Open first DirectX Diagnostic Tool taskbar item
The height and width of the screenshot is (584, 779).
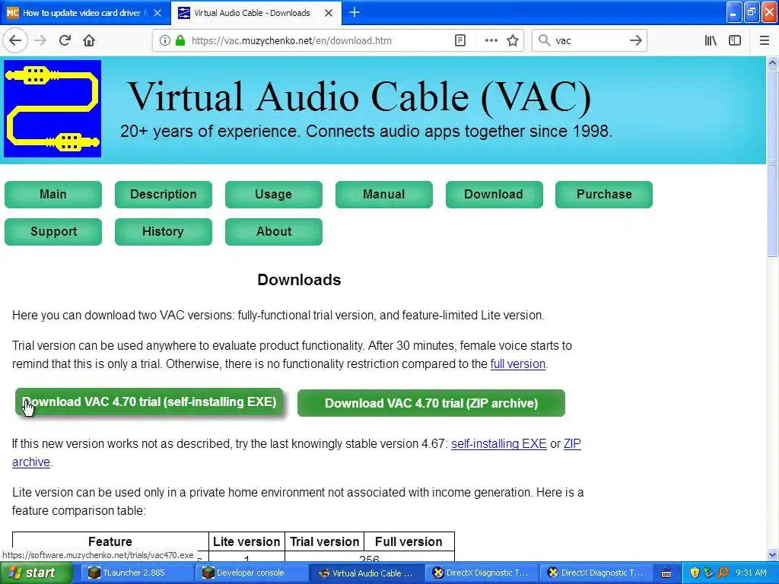[x=481, y=573]
